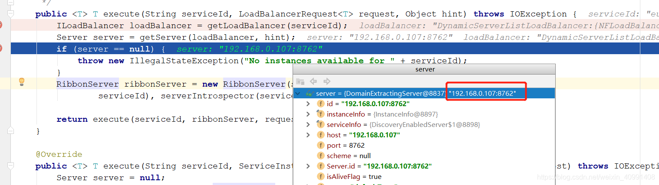Click the field icon beside host
The width and height of the screenshot is (659, 185).
[320, 135]
